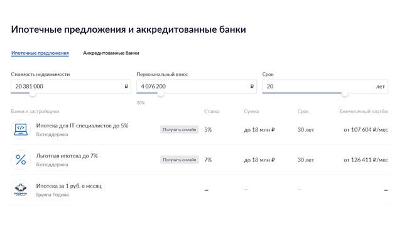Click the property cost field with 20 381 000
This screenshot has width=402, height=226.
pos(71,87)
